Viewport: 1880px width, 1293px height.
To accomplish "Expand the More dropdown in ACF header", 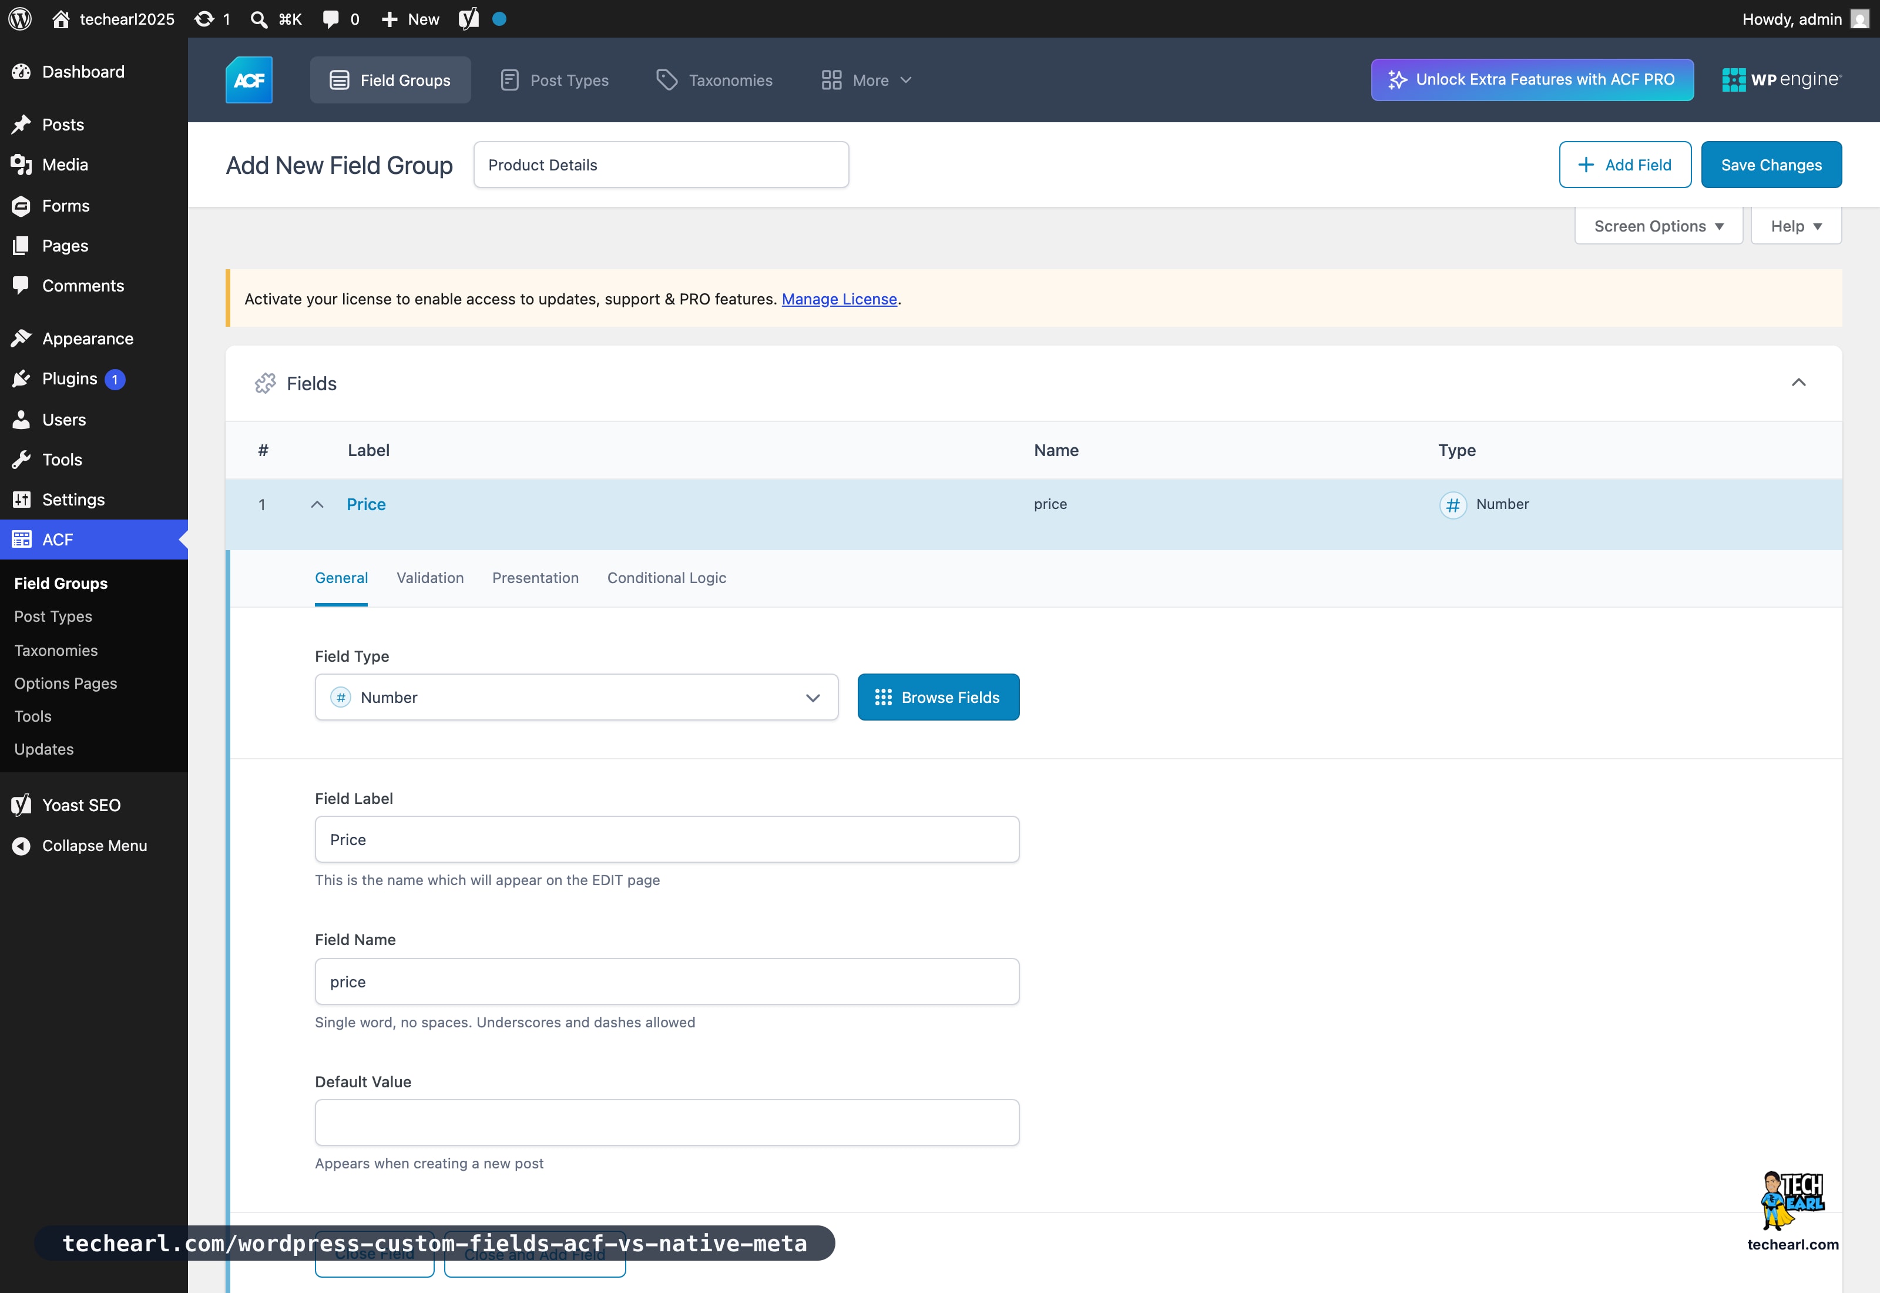I will pos(867,79).
